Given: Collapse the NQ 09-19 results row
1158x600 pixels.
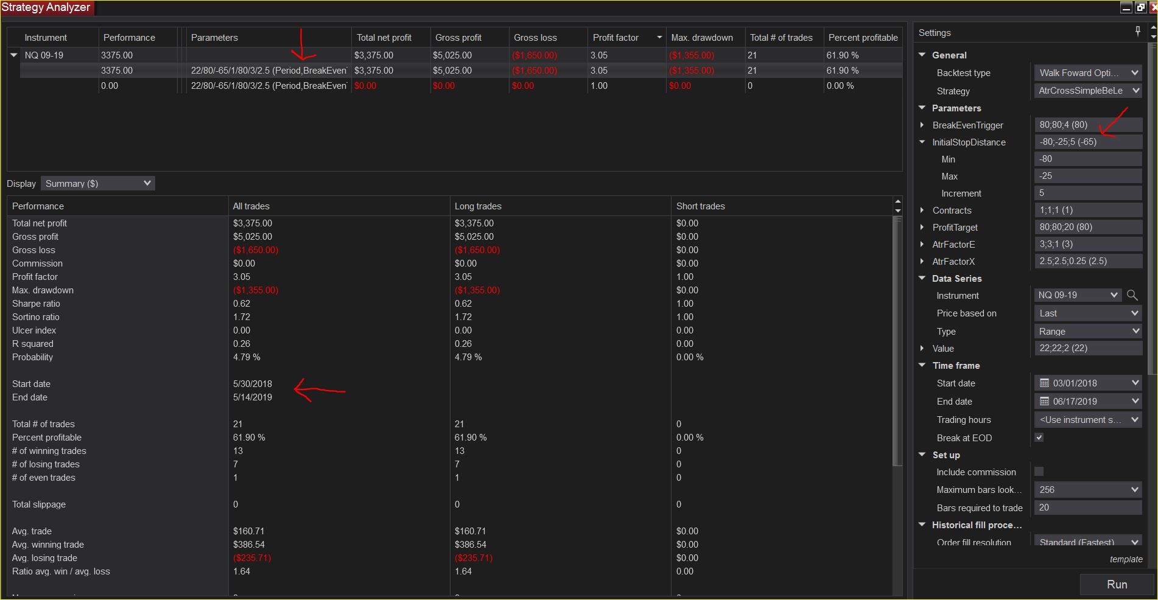Looking at the screenshot, I should tap(13, 55).
